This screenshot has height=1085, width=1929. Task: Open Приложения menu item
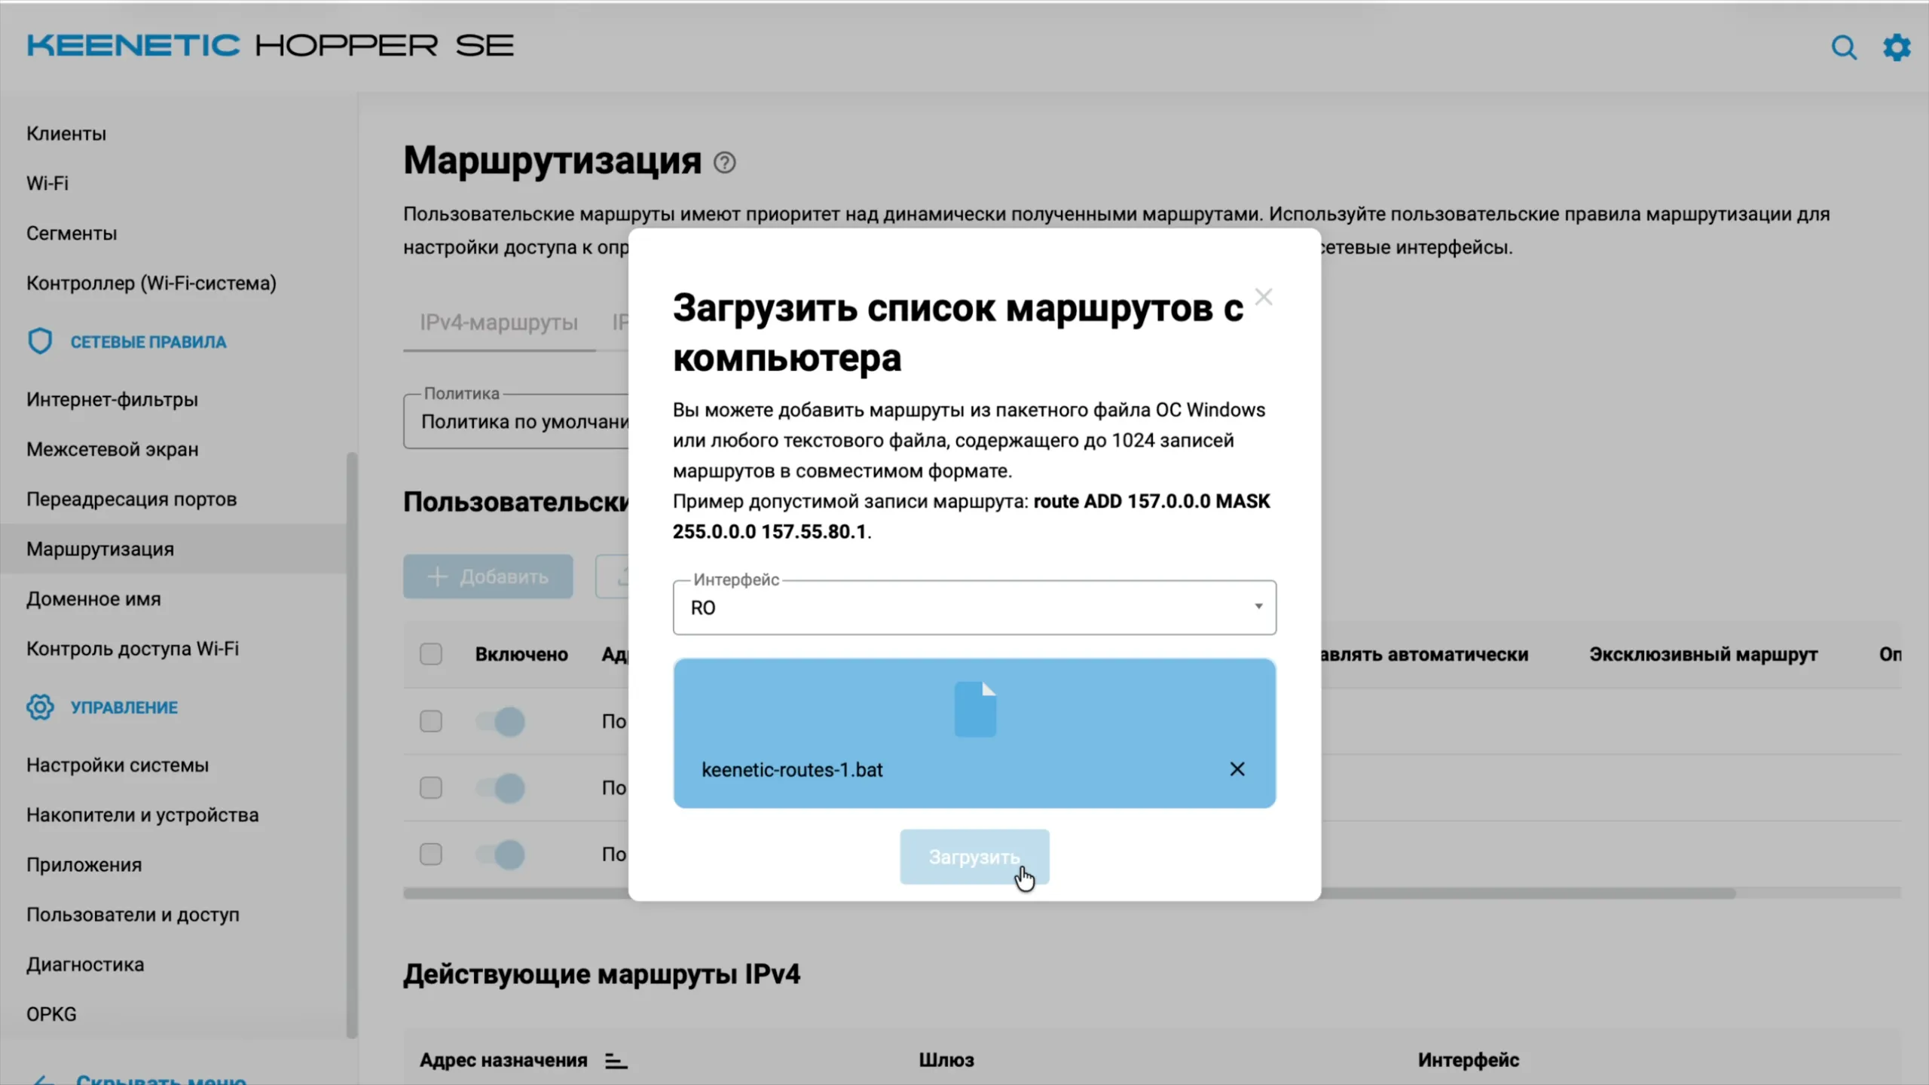84,864
